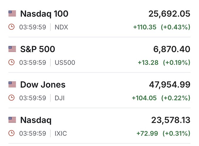The height and width of the screenshot is (146, 199).
Task: Click the clock icon in Nasdaq 100 row
Action: pyautogui.click(x=11, y=27)
